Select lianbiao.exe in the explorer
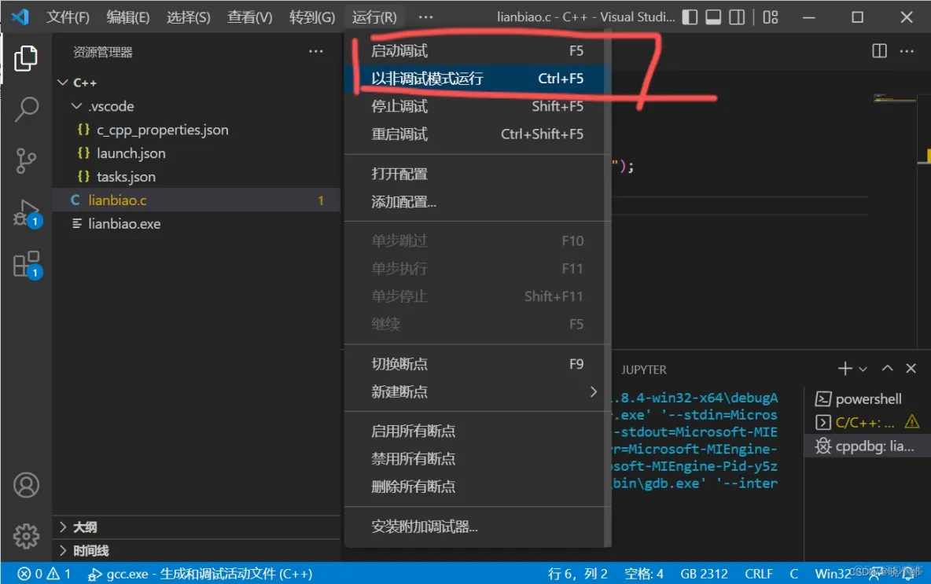Screen dimensions: 931x584 point(196,224)
